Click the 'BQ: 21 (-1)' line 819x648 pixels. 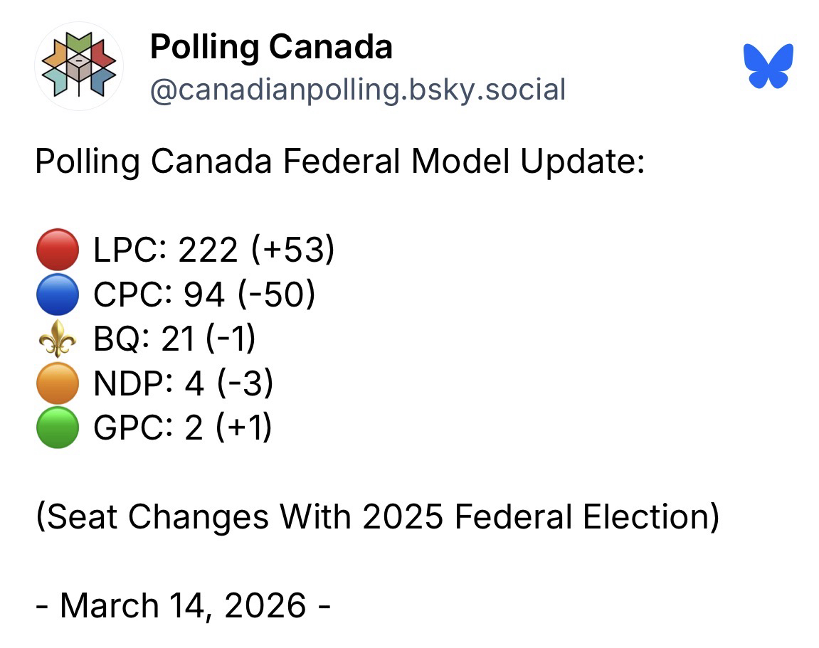coord(174,339)
